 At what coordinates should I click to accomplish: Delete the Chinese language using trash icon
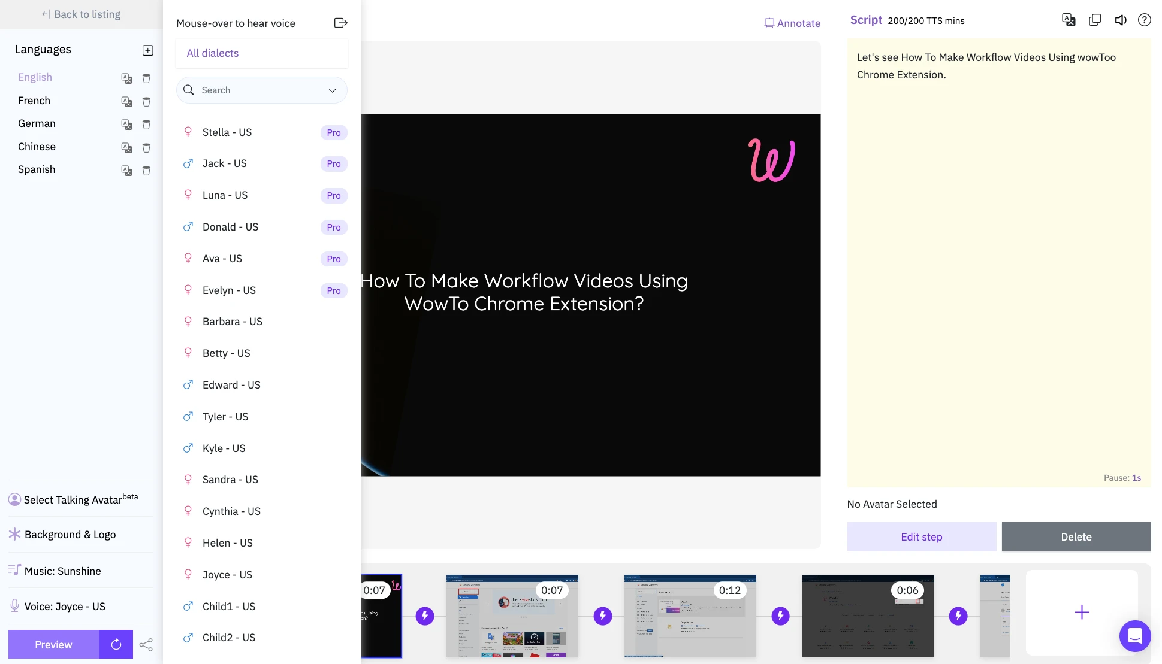coord(146,148)
